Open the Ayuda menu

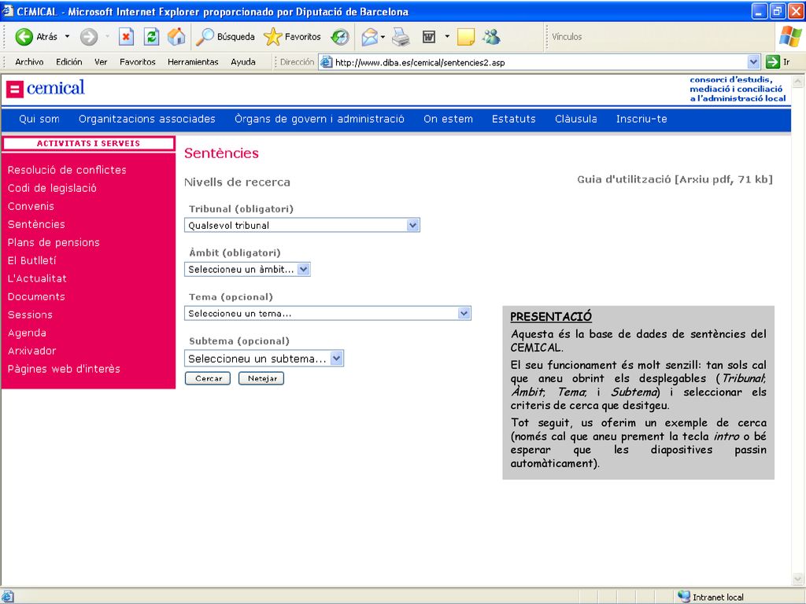[243, 61]
